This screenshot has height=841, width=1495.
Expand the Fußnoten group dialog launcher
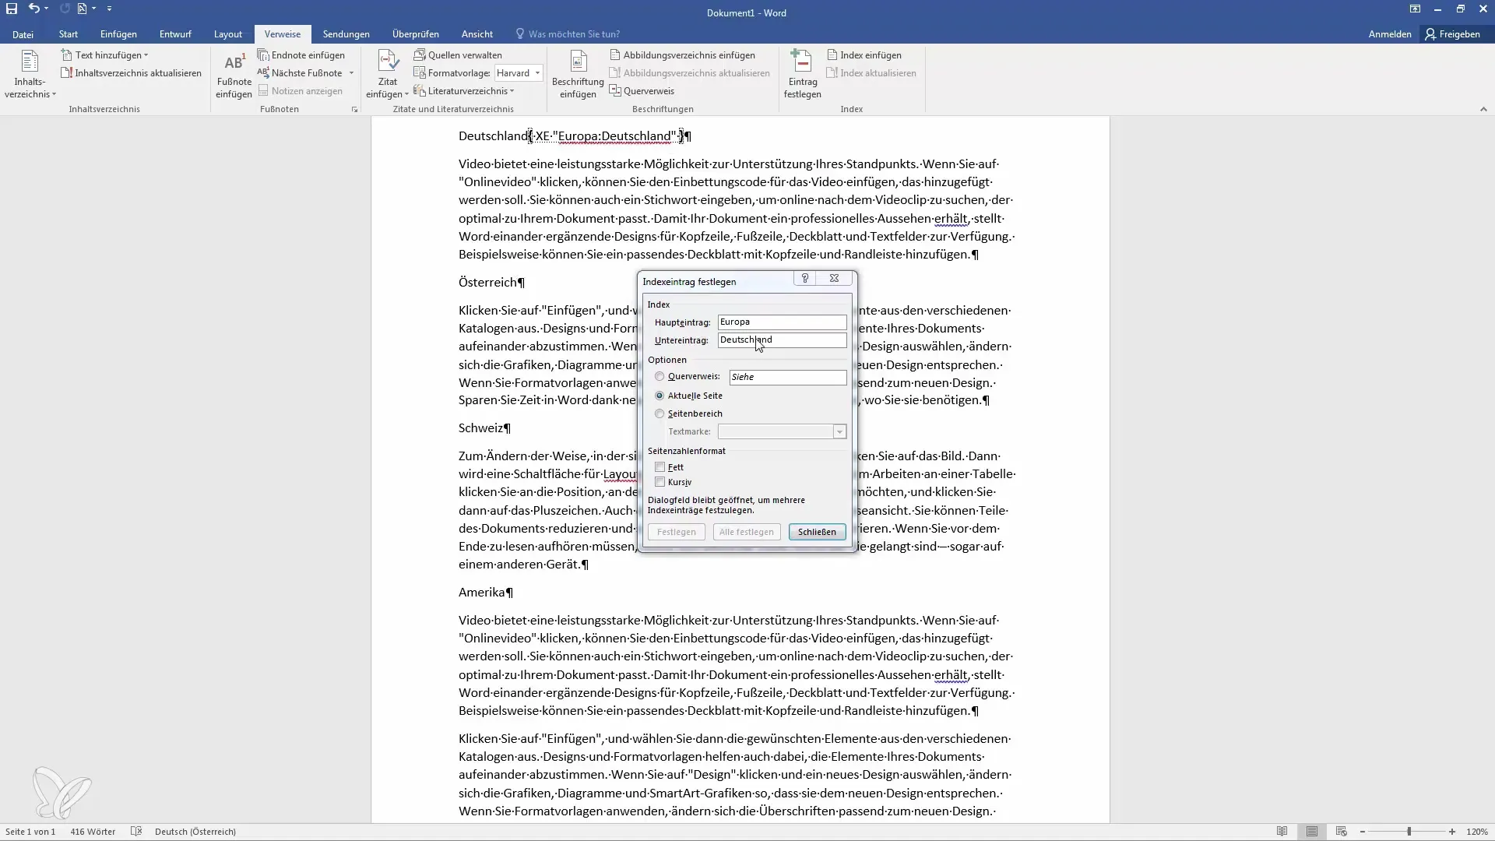click(354, 110)
